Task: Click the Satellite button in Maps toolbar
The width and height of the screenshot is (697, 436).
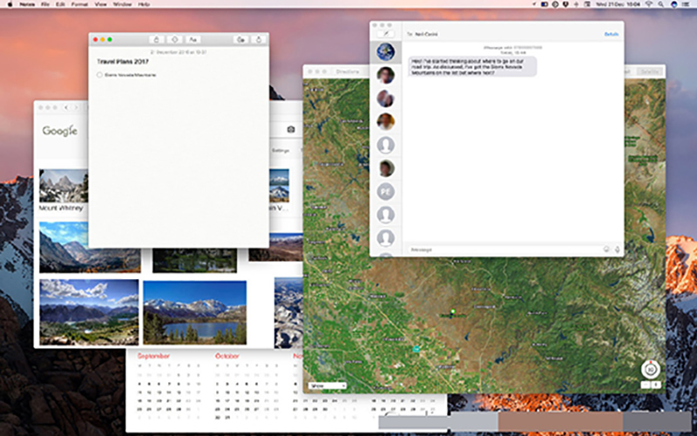Action: 649,72
